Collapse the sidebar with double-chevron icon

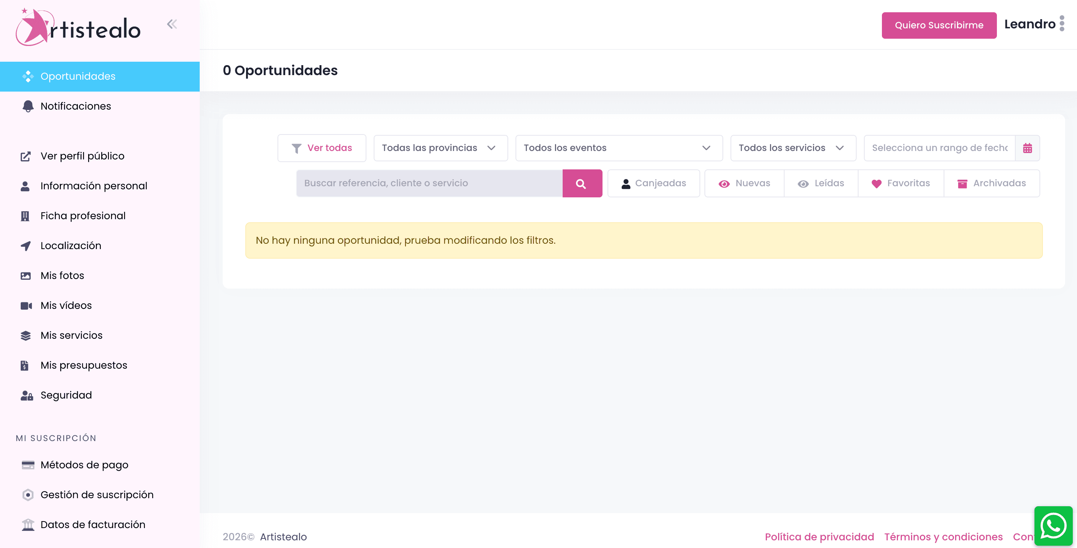click(x=172, y=24)
